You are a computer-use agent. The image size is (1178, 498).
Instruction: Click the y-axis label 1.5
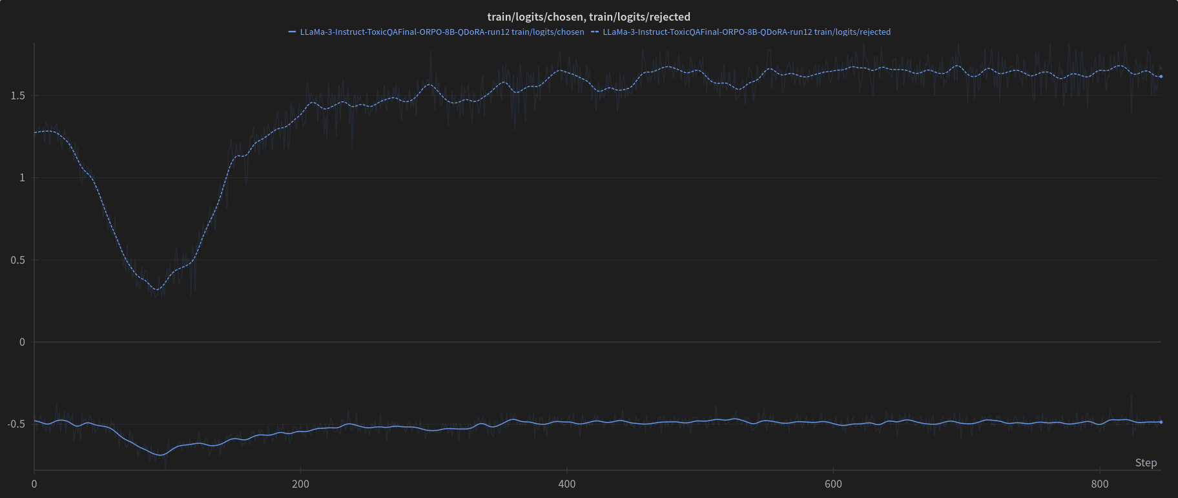tap(18, 95)
